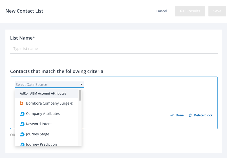Click the Company Attributes blue logo icon
This screenshot has width=227, height=158.
tap(22, 114)
